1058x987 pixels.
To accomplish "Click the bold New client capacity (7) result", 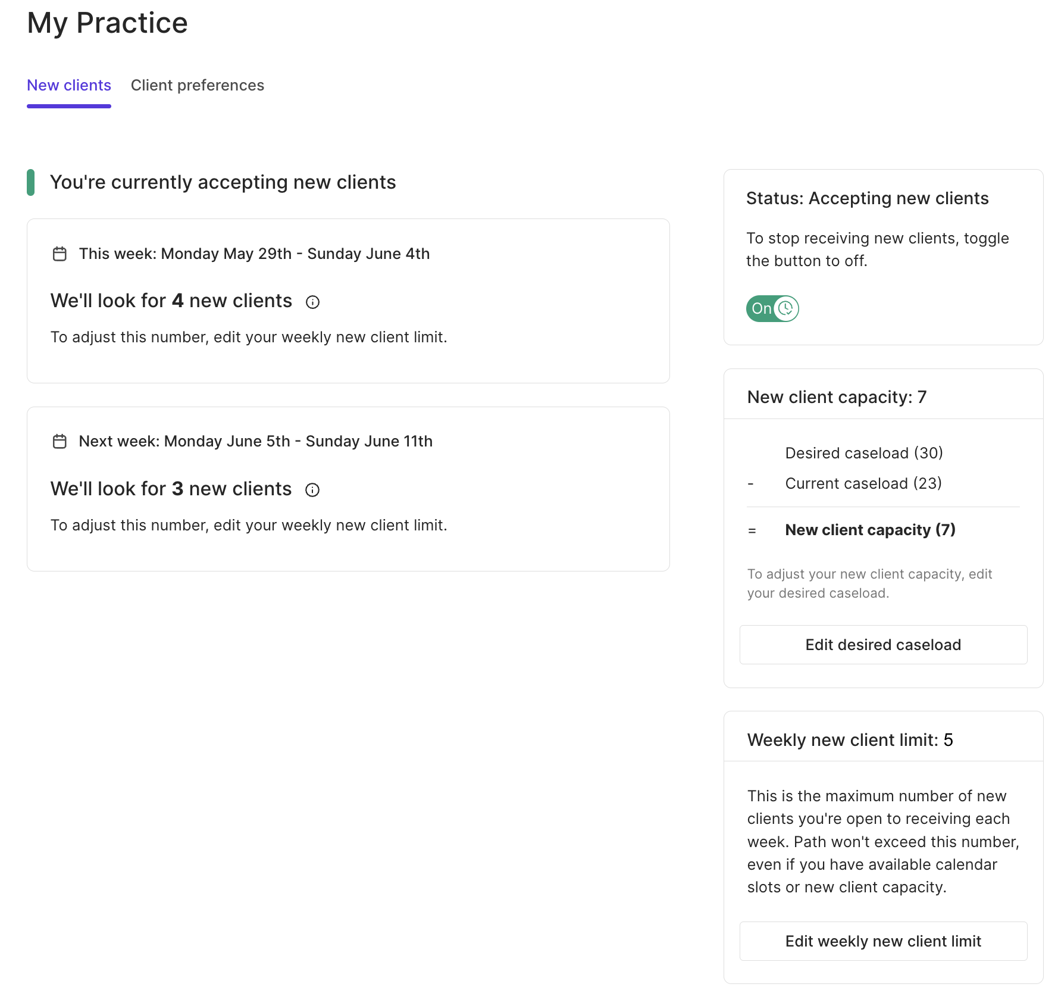I will tap(870, 530).
